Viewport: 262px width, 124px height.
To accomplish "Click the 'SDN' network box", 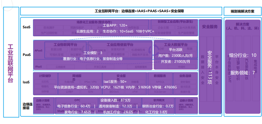I will [x=90, y=92].
